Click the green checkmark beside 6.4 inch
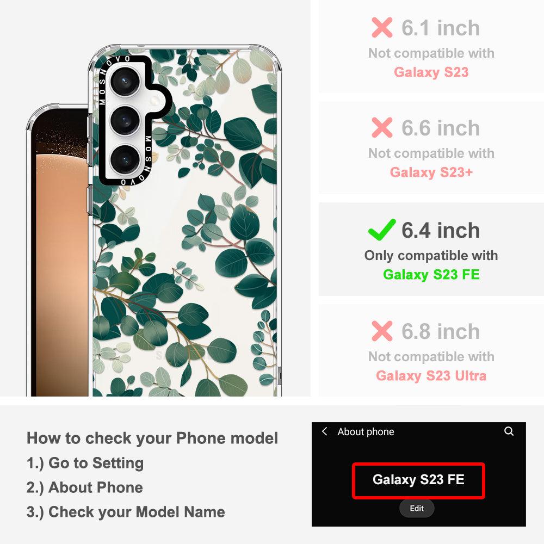The image size is (544, 544). tap(382, 230)
